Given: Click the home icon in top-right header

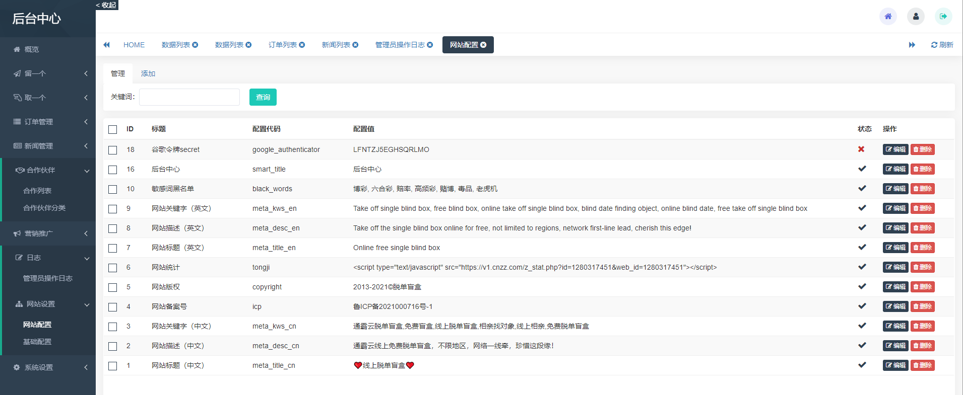Looking at the screenshot, I should click(x=888, y=17).
